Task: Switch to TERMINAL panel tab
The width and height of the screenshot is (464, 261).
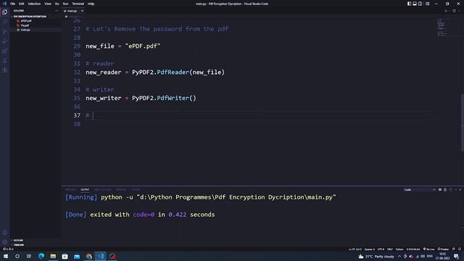Action: click(121, 190)
